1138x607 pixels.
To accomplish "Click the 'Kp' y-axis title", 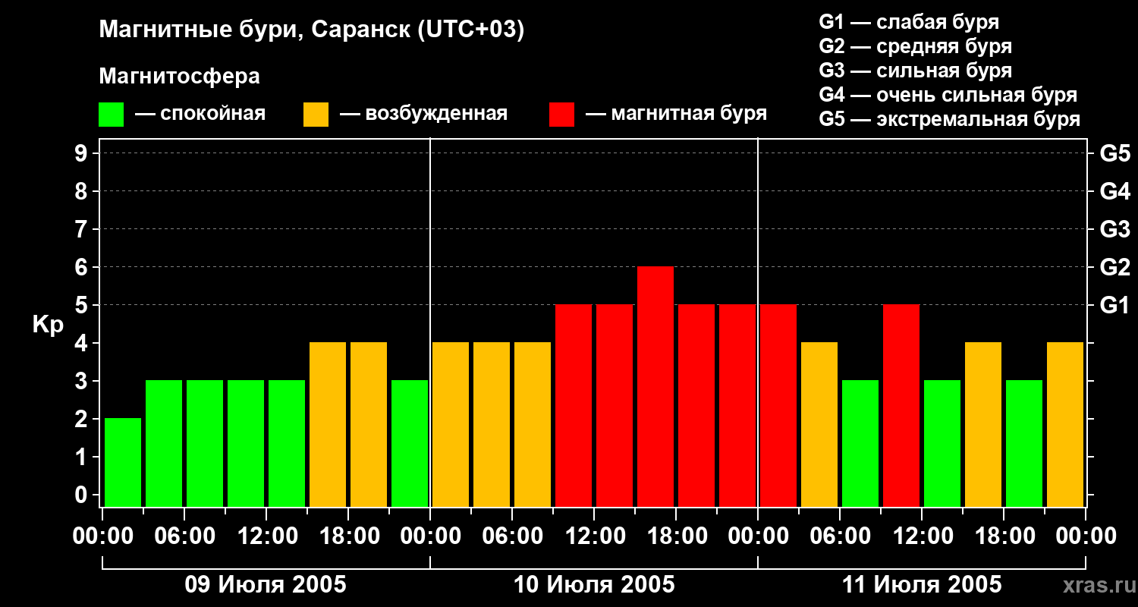I will pos(48,324).
